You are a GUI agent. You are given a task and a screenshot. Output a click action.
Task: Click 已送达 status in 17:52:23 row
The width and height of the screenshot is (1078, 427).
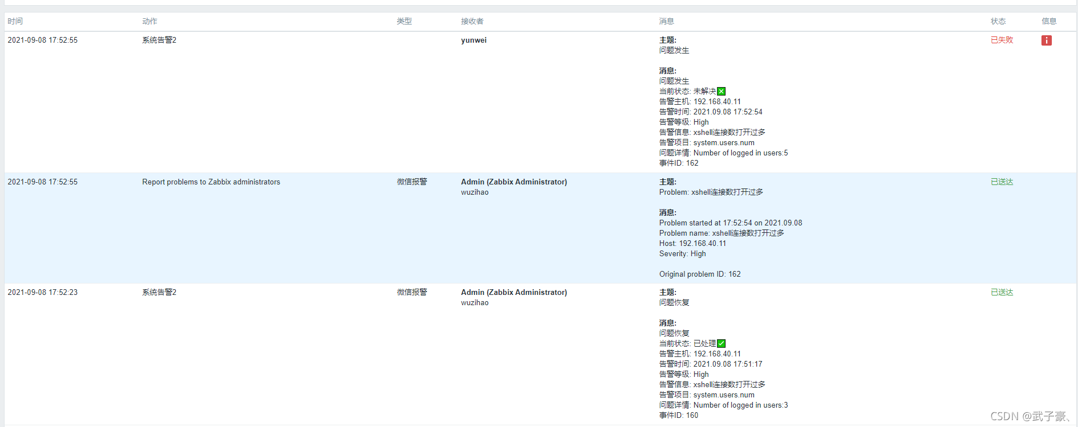(1002, 292)
